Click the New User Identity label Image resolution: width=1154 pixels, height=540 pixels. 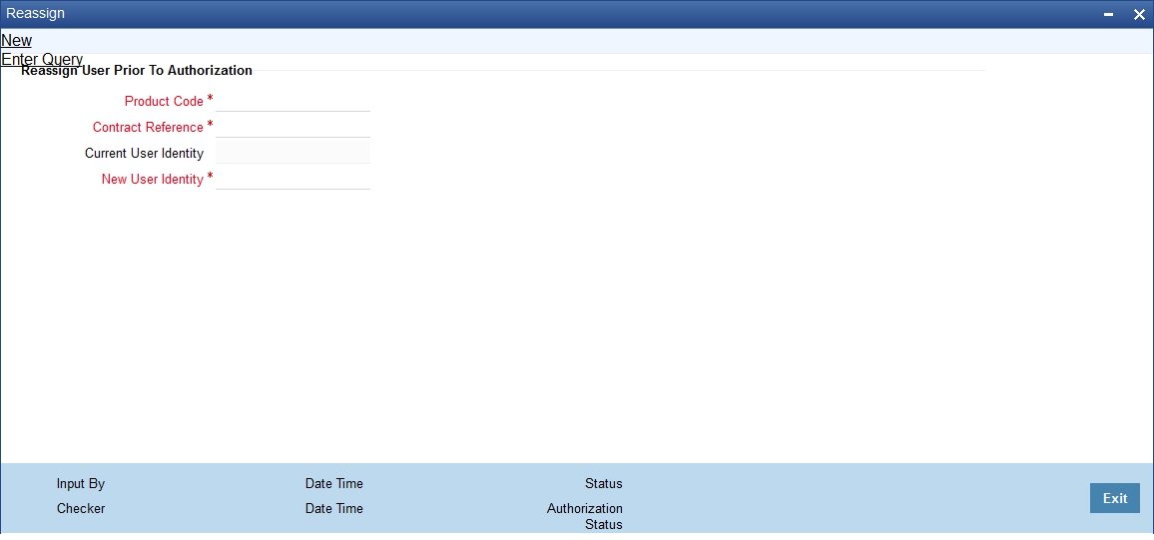coord(153,180)
